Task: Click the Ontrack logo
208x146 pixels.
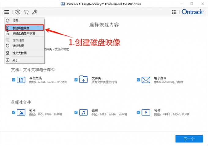Action: click(192, 12)
